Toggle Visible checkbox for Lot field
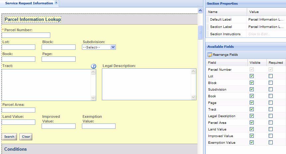The image size is (286, 154). (x=252, y=76)
